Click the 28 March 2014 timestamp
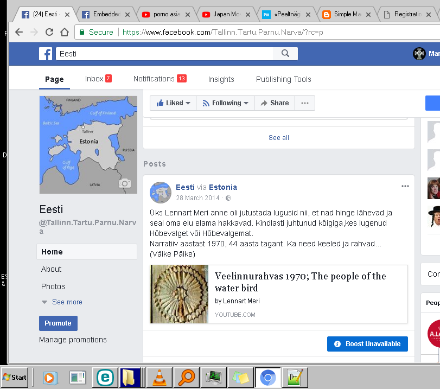Viewport: 440px width, 389px height. coord(197,198)
